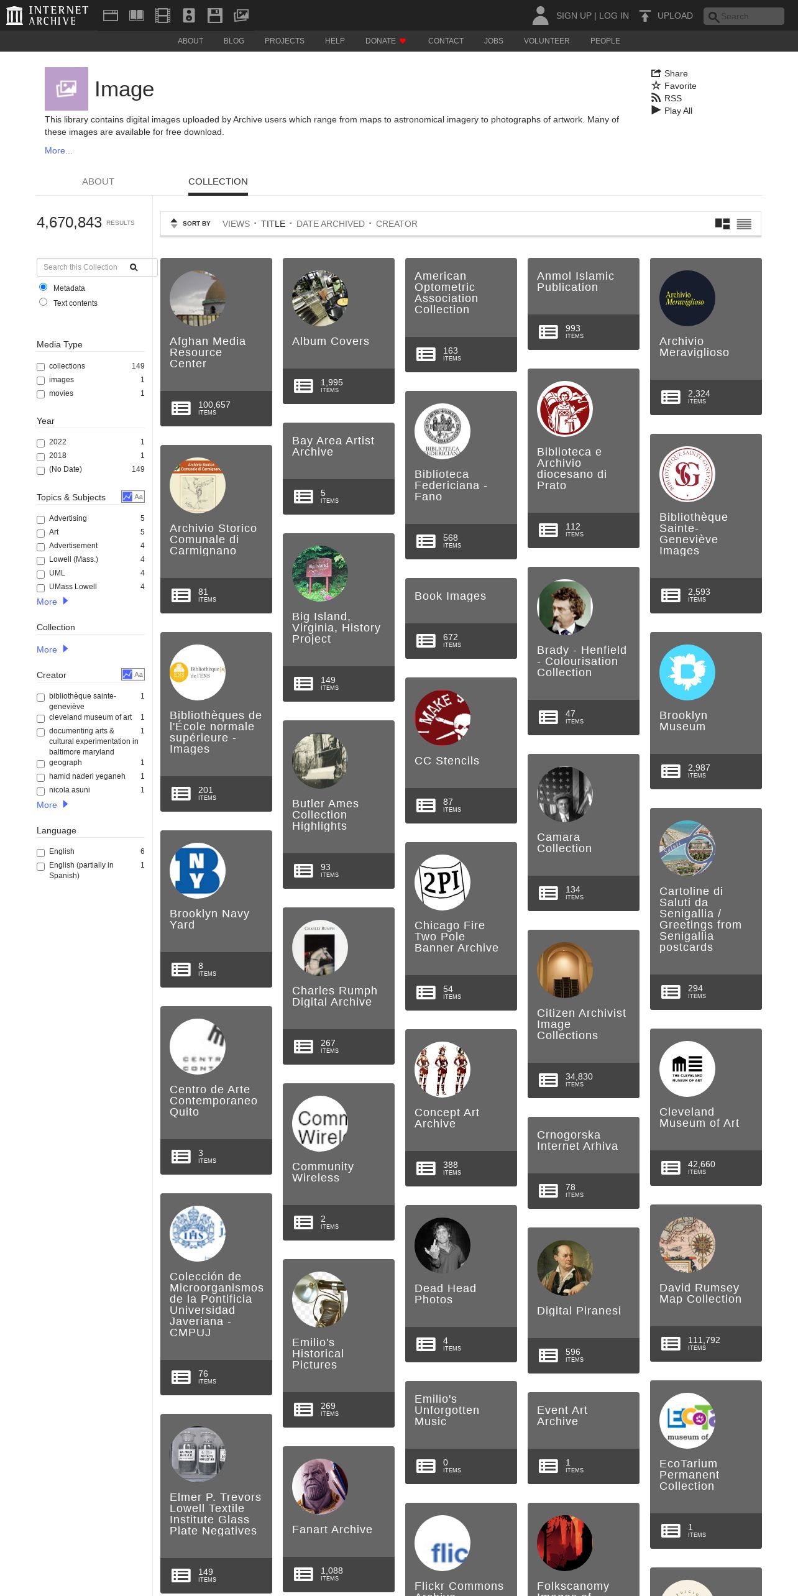This screenshot has height=1596, width=798.
Task: Open the Brooklyn Navy Yard thumbnail
Action: point(198,871)
